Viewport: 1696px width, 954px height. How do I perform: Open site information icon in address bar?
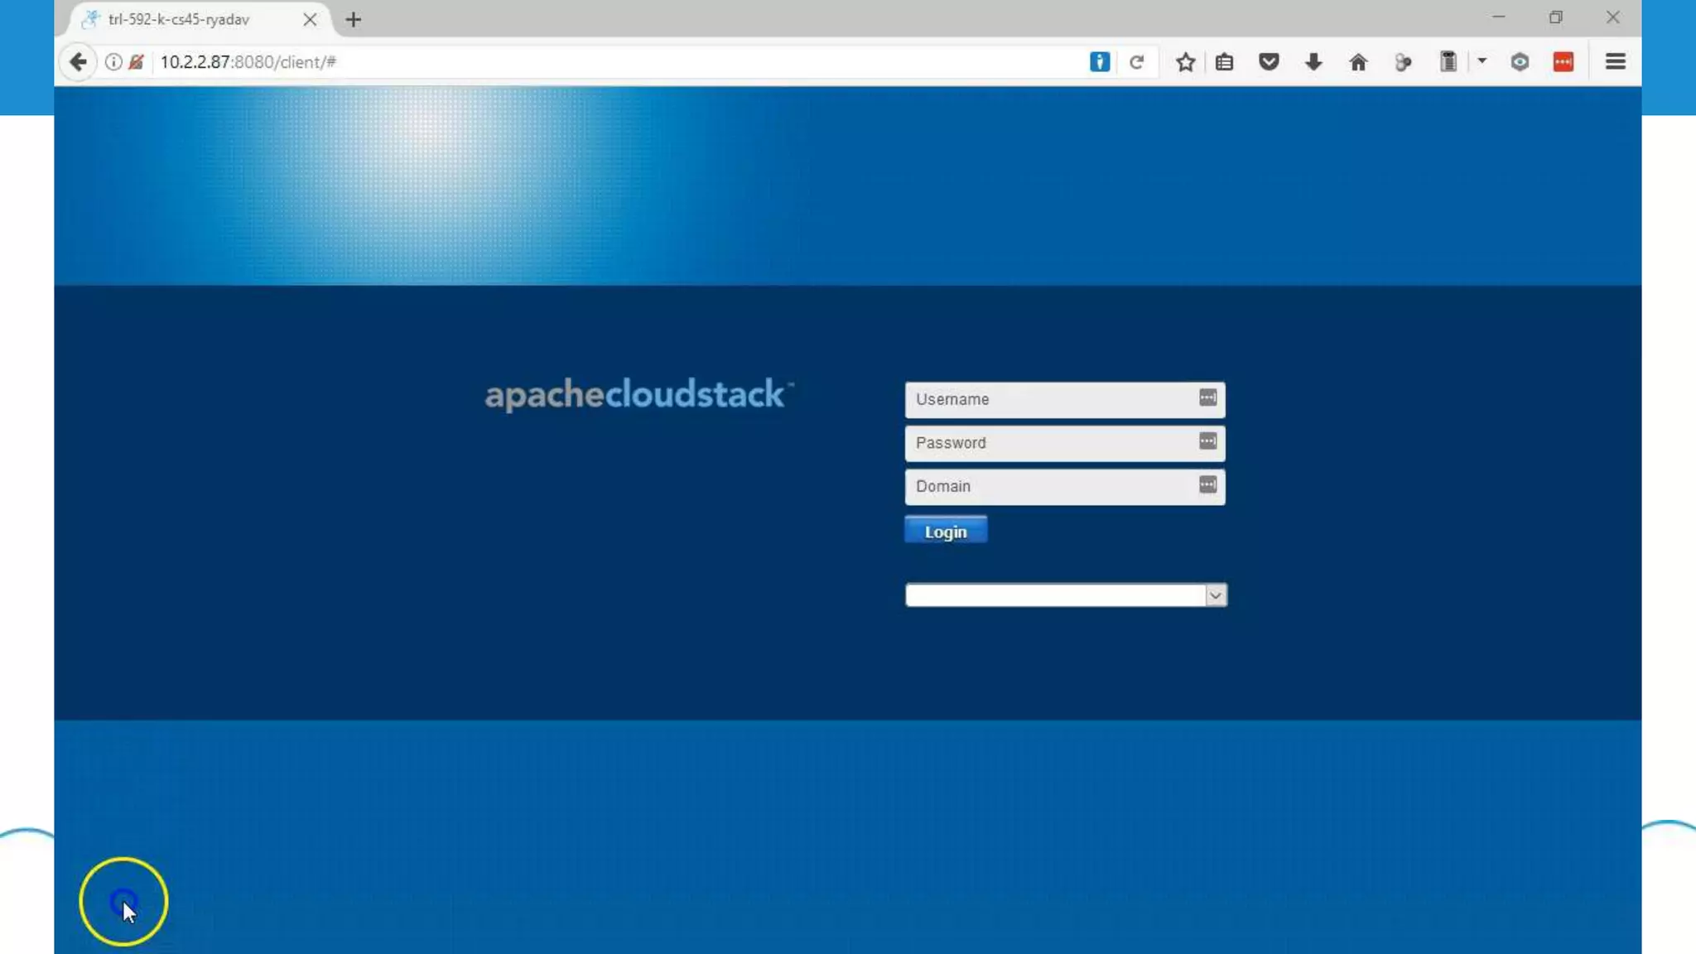coord(113,62)
